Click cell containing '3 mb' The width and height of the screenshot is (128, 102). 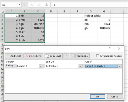tap(25, 40)
